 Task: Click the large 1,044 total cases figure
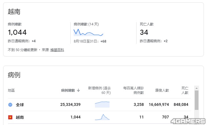(17, 32)
